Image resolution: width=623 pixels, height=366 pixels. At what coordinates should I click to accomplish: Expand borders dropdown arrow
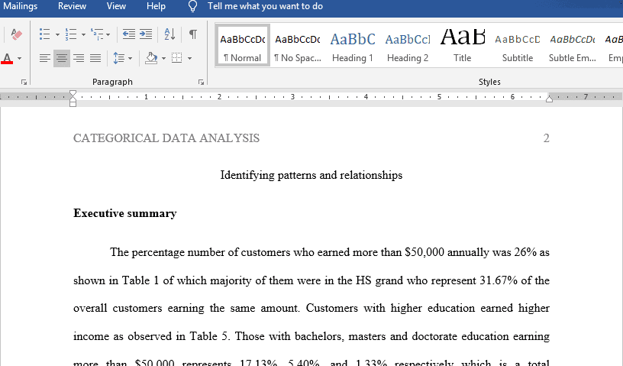click(190, 59)
